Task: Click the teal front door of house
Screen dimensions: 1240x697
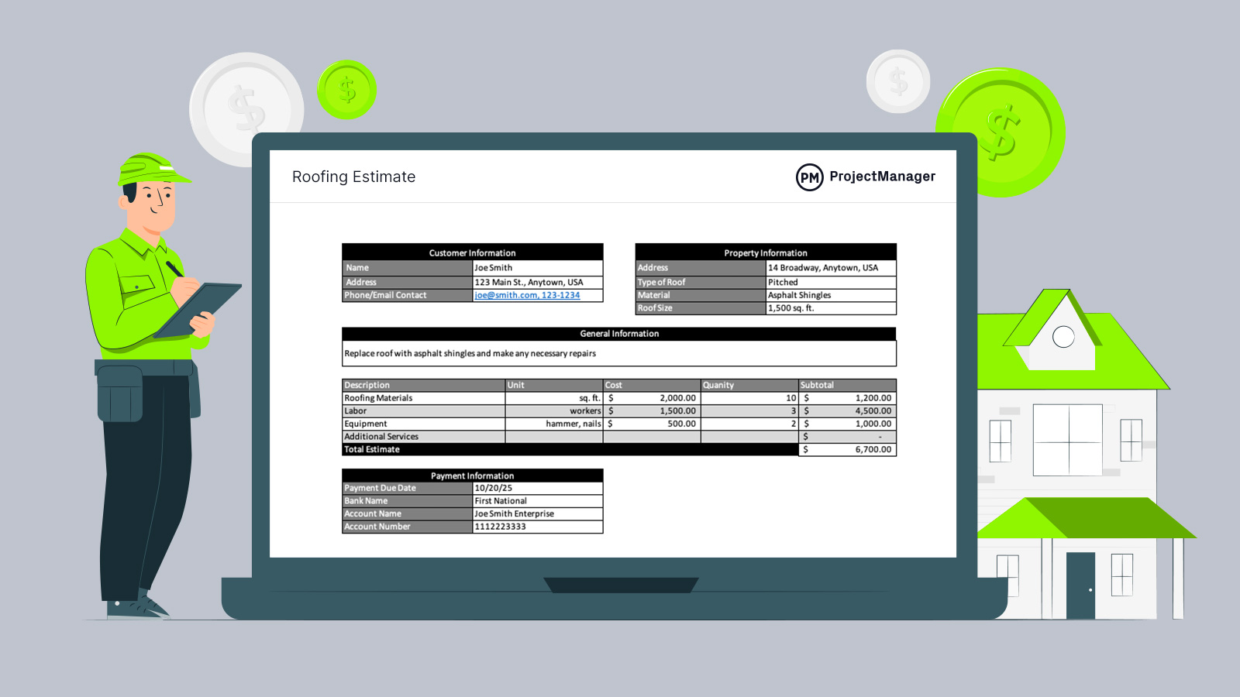Action: tap(1080, 585)
